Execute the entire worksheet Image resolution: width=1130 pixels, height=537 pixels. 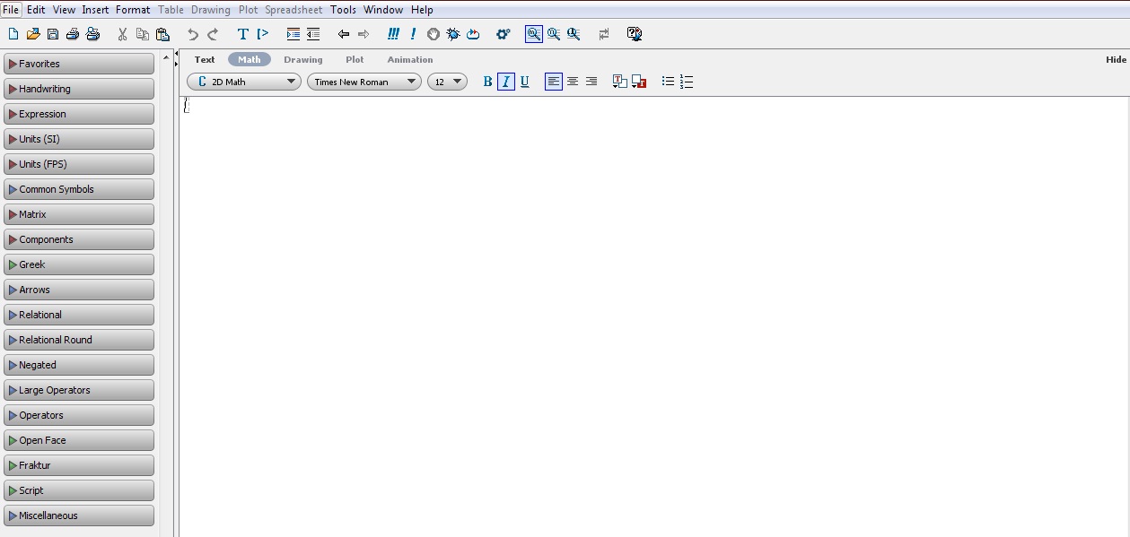pyautogui.click(x=393, y=34)
